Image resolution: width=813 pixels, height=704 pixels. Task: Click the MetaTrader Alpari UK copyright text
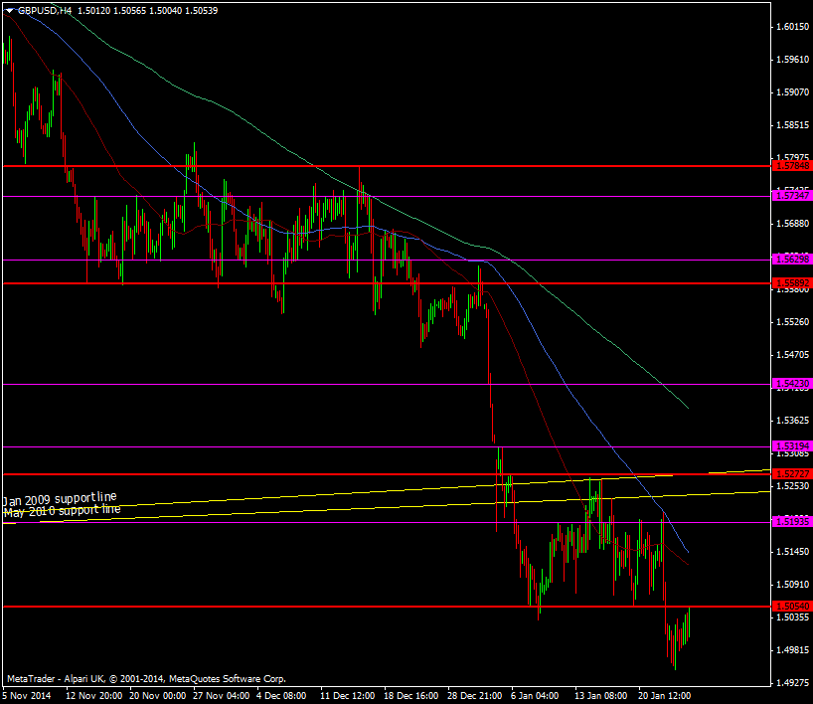[146, 678]
